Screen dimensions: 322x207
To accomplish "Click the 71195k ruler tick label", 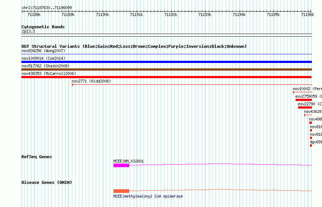I will (x=273, y=14).
